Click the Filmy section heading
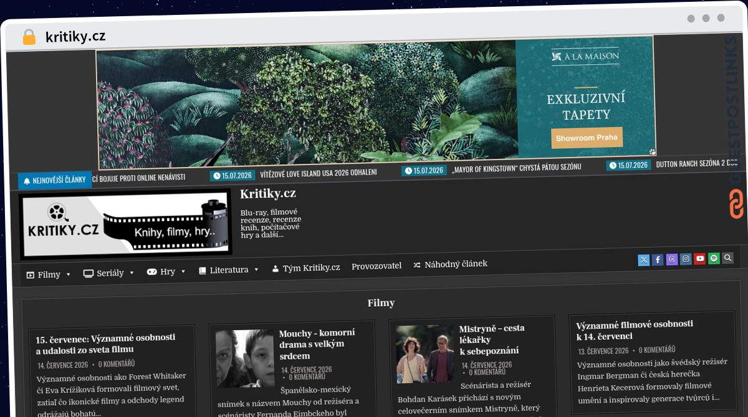The width and height of the screenshot is (748, 417). click(x=381, y=303)
